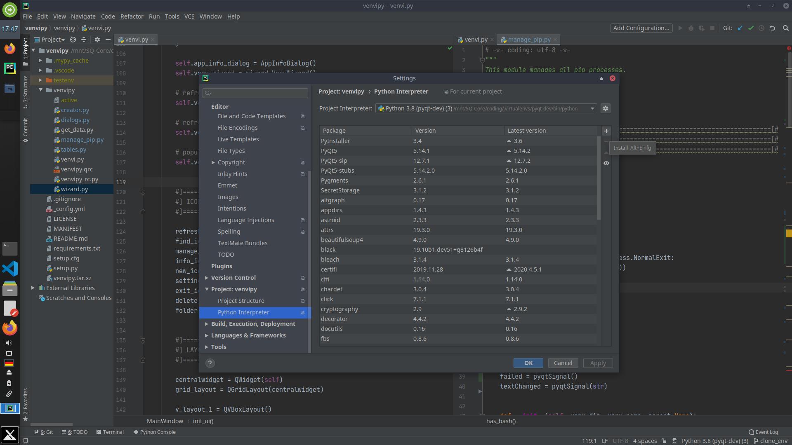Open the Project Interpreter dropdown
Image resolution: width=792 pixels, height=445 pixels.
click(x=592, y=108)
